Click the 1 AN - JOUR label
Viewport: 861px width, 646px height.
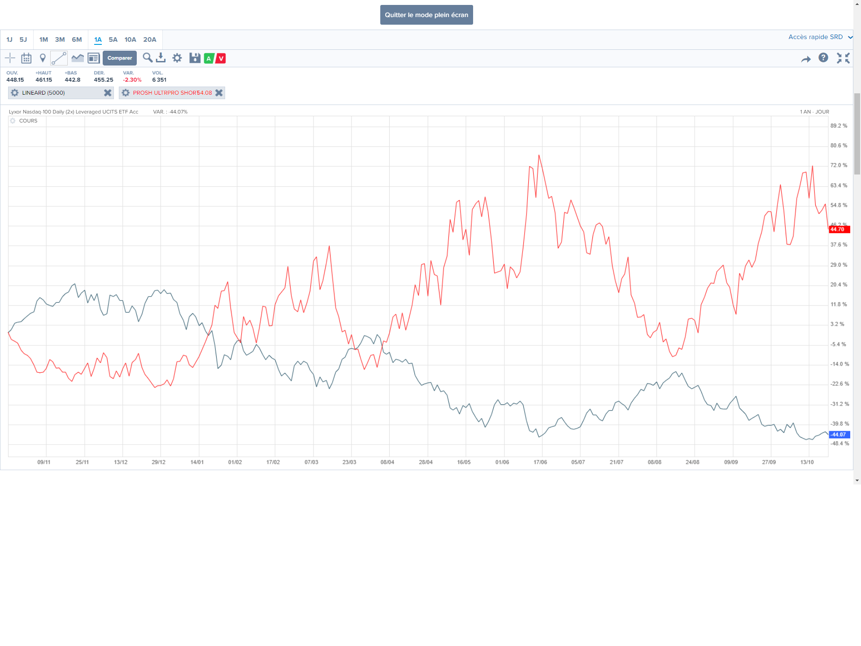pyautogui.click(x=814, y=112)
